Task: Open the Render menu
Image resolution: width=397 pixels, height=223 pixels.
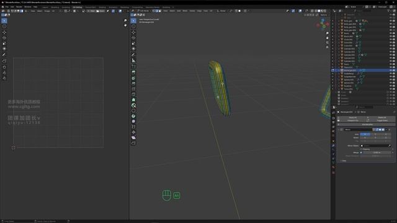Action: point(19,7)
